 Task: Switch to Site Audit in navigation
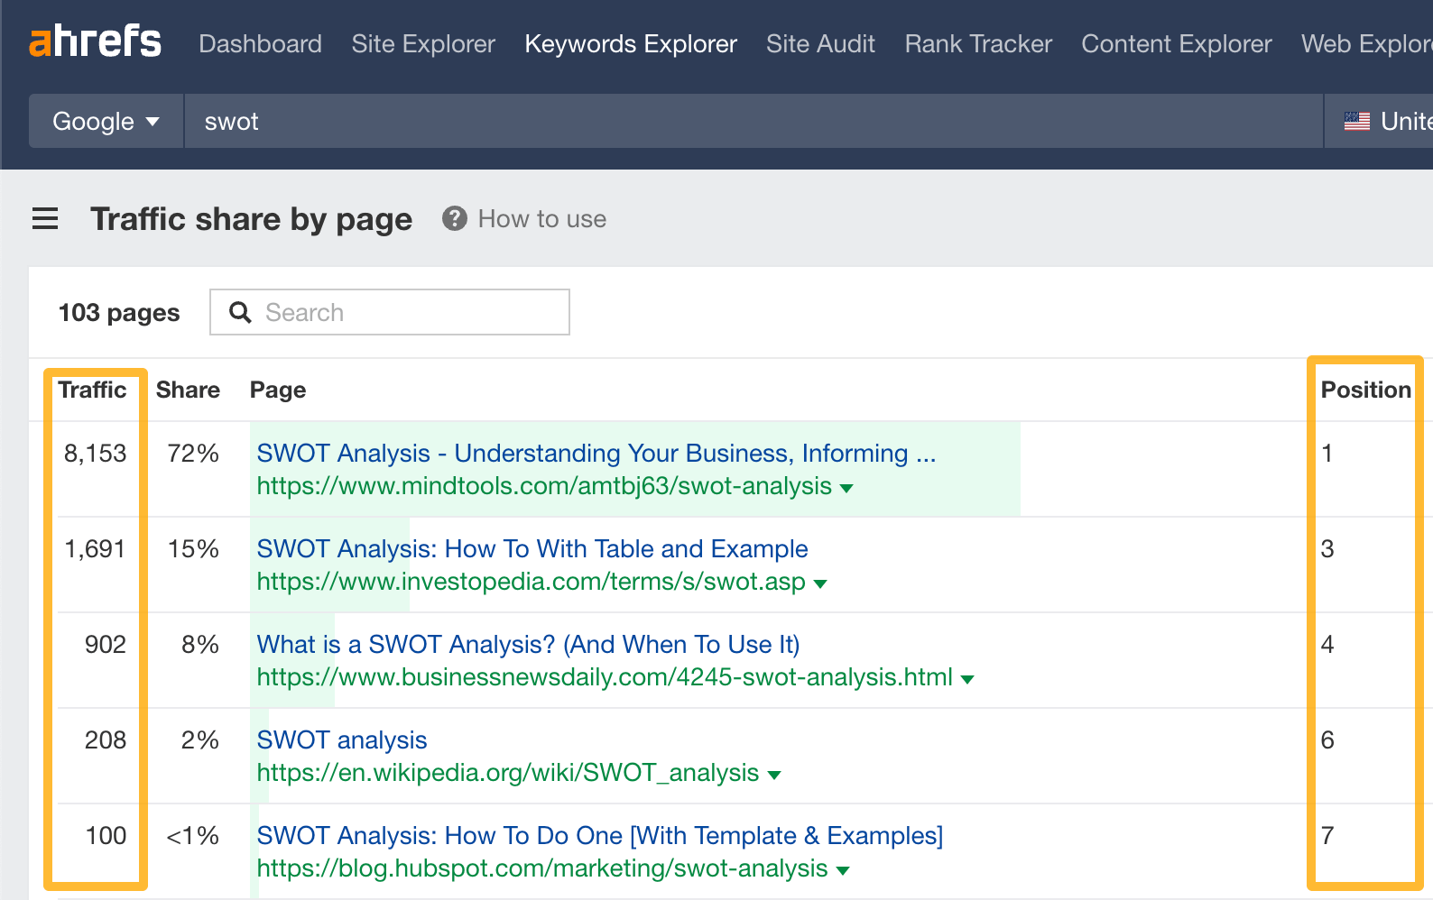[820, 43]
